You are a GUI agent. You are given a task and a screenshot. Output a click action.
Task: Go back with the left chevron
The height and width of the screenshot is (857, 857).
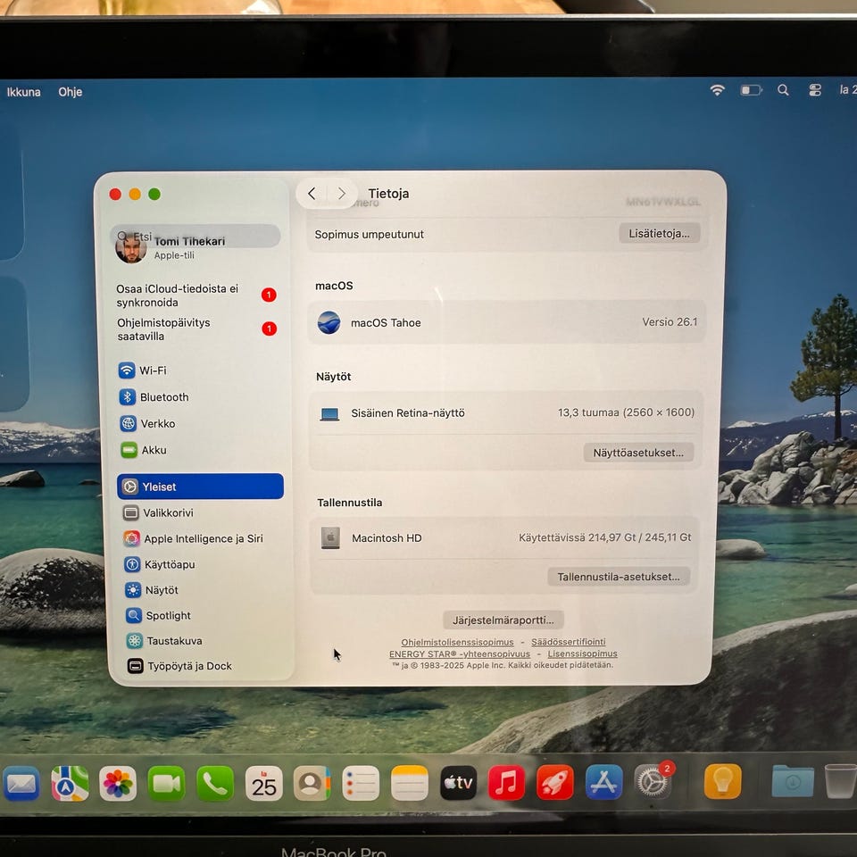(x=312, y=194)
